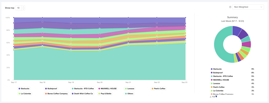
Task: Toggle Peet's Coffee legend chip
Action: (158, 89)
